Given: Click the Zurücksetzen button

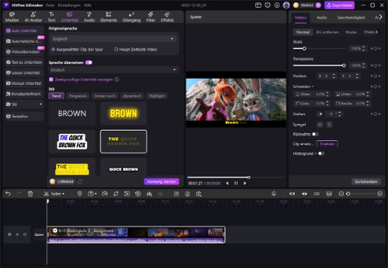Looking at the screenshot, I should 366,181.
